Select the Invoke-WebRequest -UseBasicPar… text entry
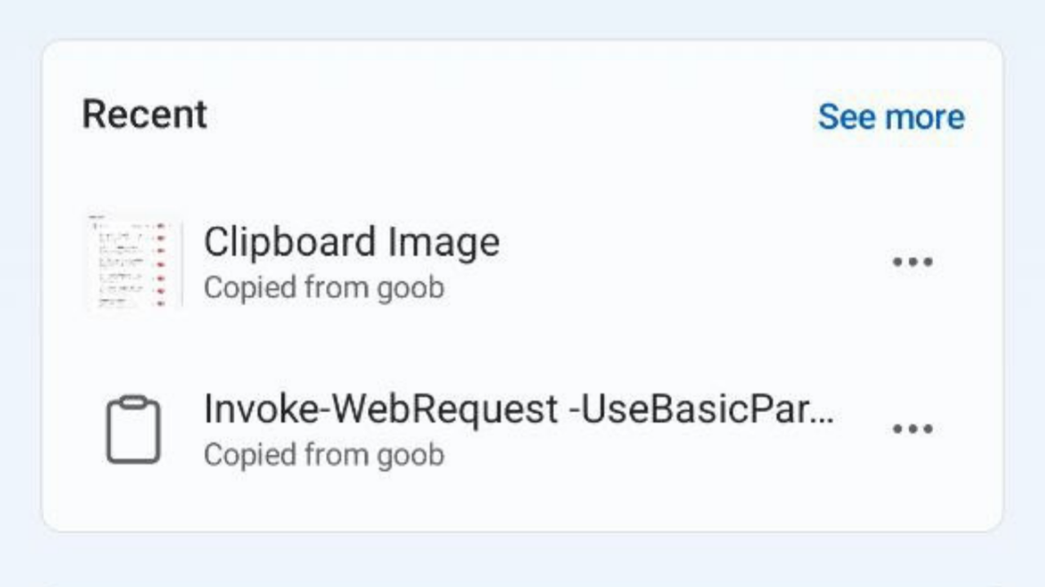Image resolution: width=1045 pixels, height=587 pixels. click(x=518, y=409)
